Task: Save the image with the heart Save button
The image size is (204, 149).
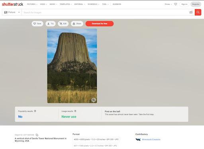Action: [37, 24]
